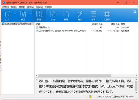Click the comment panel scroll down arrow
Viewport: 139px width, 100px height.
[x=136, y=92]
